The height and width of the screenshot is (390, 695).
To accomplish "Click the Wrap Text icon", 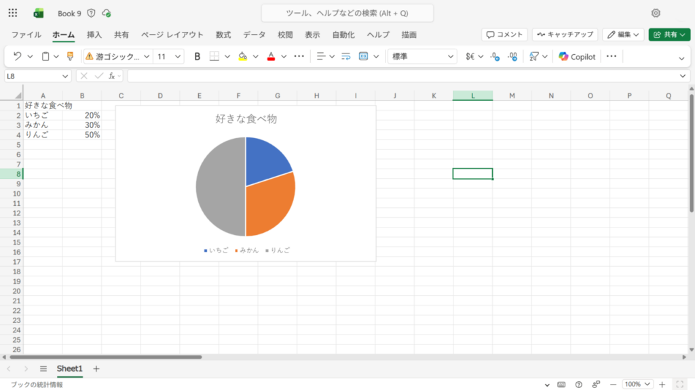I will (x=345, y=57).
